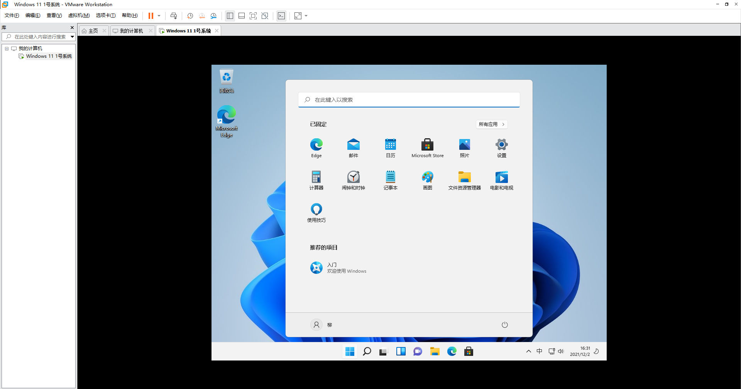Screen dimensions: 741x389
Task: Toggle the library sidebar view icon
Action: (x=230, y=16)
